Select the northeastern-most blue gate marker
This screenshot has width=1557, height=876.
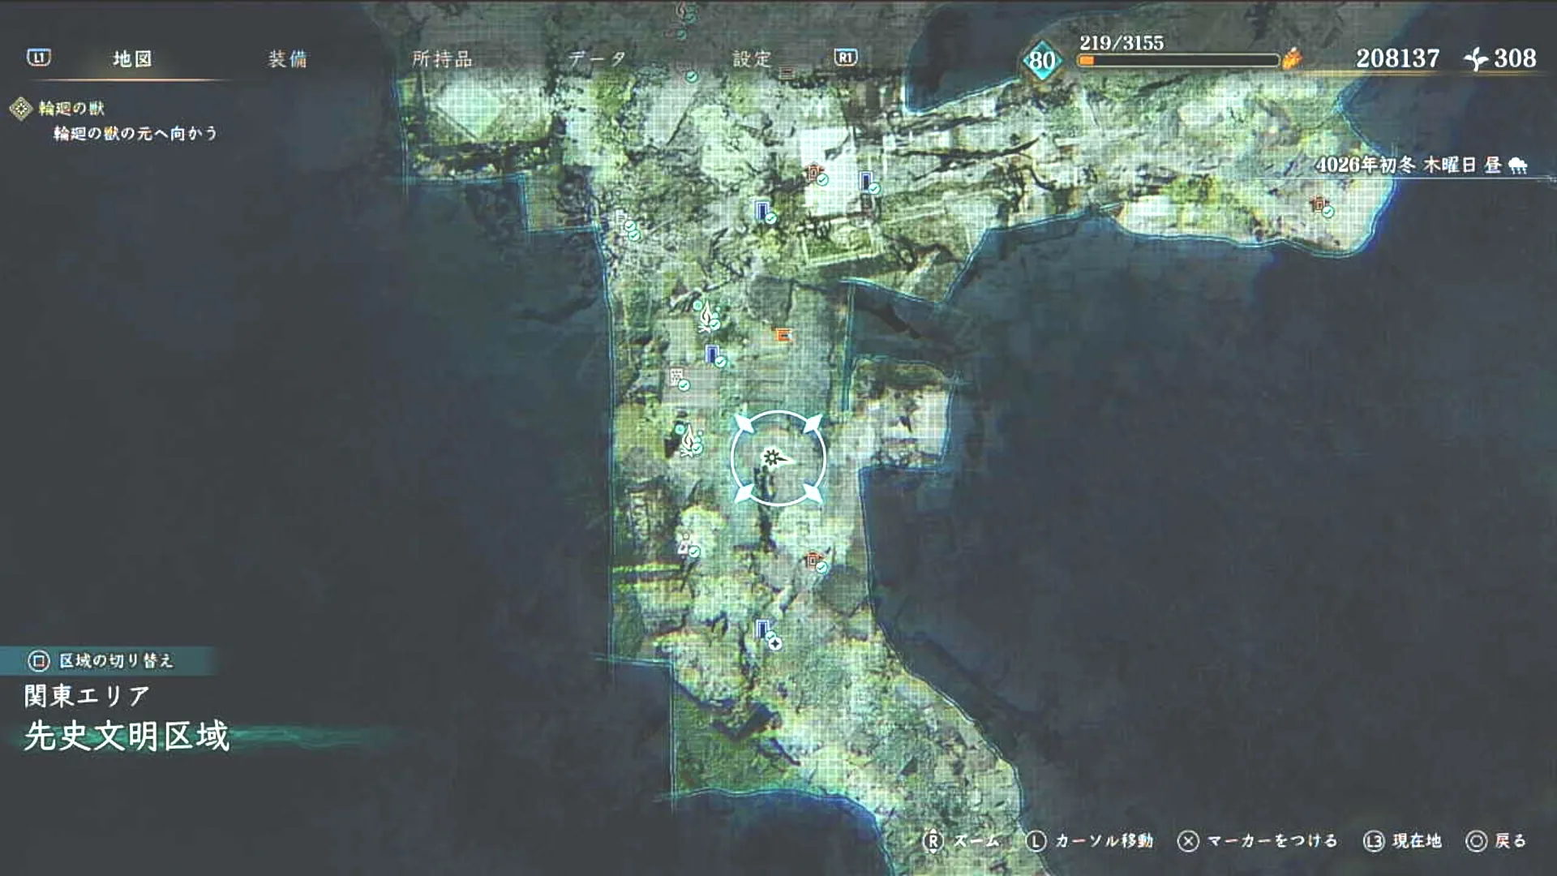click(x=866, y=180)
